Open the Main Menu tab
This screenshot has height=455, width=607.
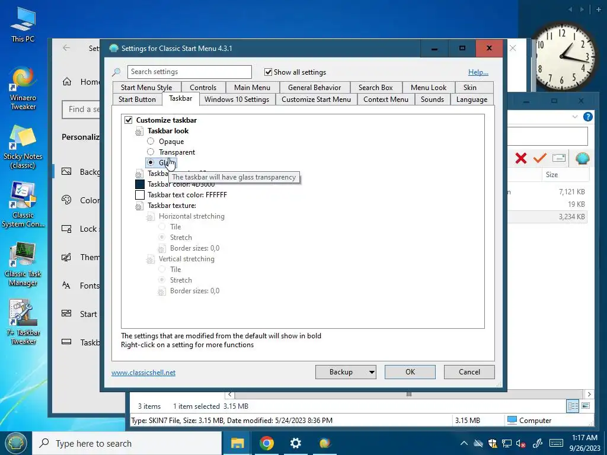coord(252,88)
